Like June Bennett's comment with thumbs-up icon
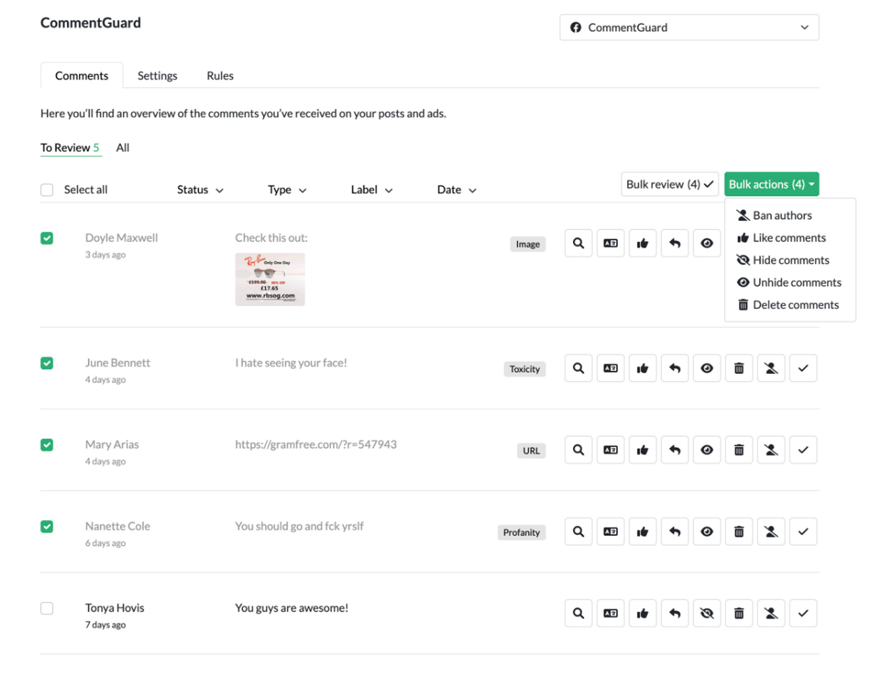 (642, 368)
